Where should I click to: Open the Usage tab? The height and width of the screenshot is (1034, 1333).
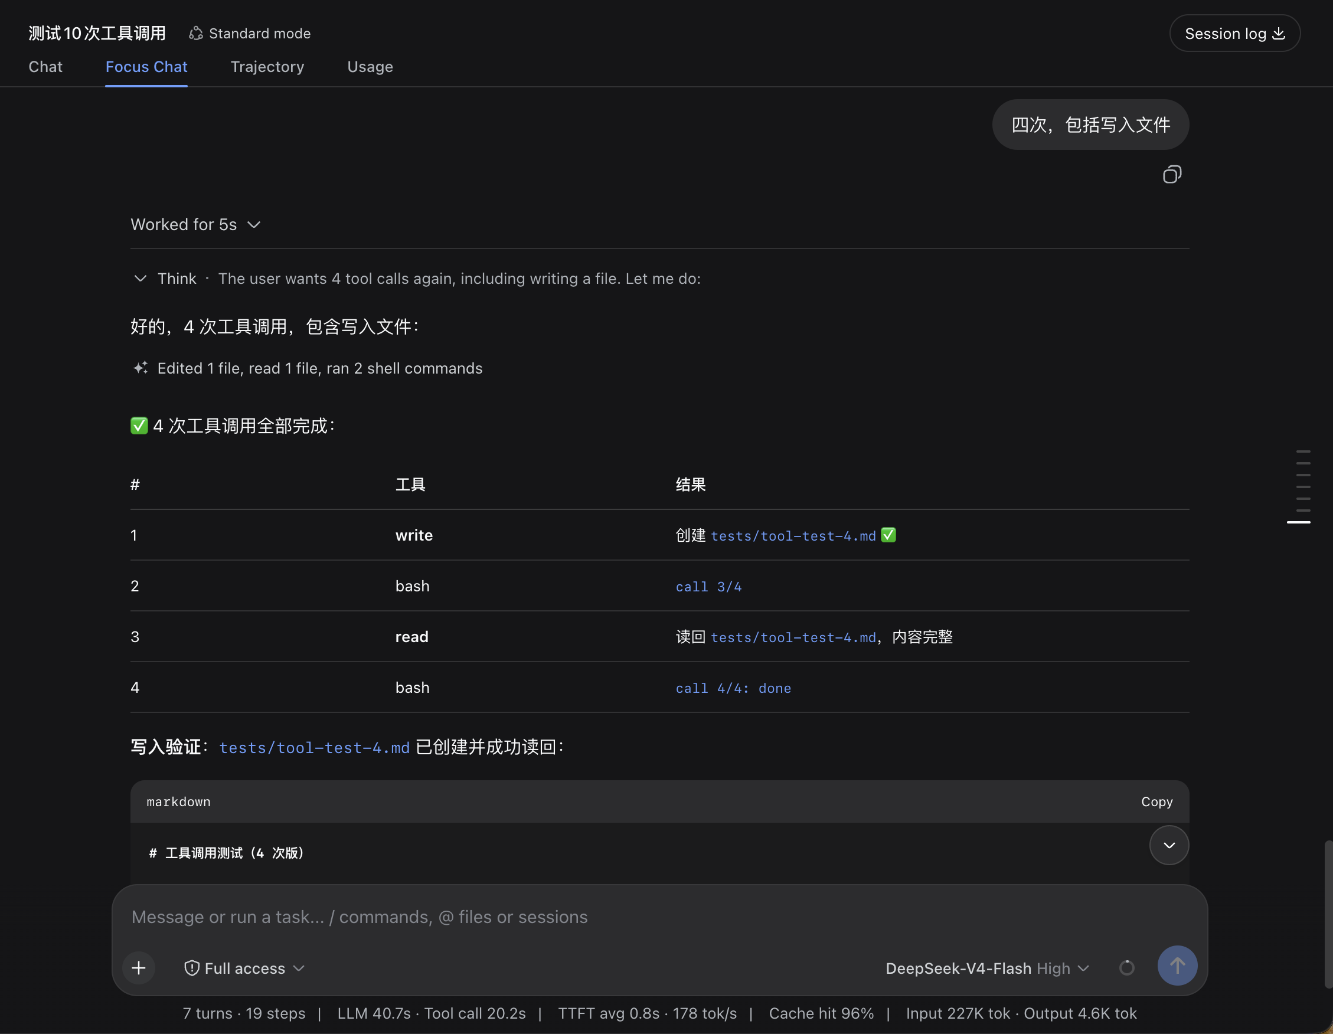(370, 67)
